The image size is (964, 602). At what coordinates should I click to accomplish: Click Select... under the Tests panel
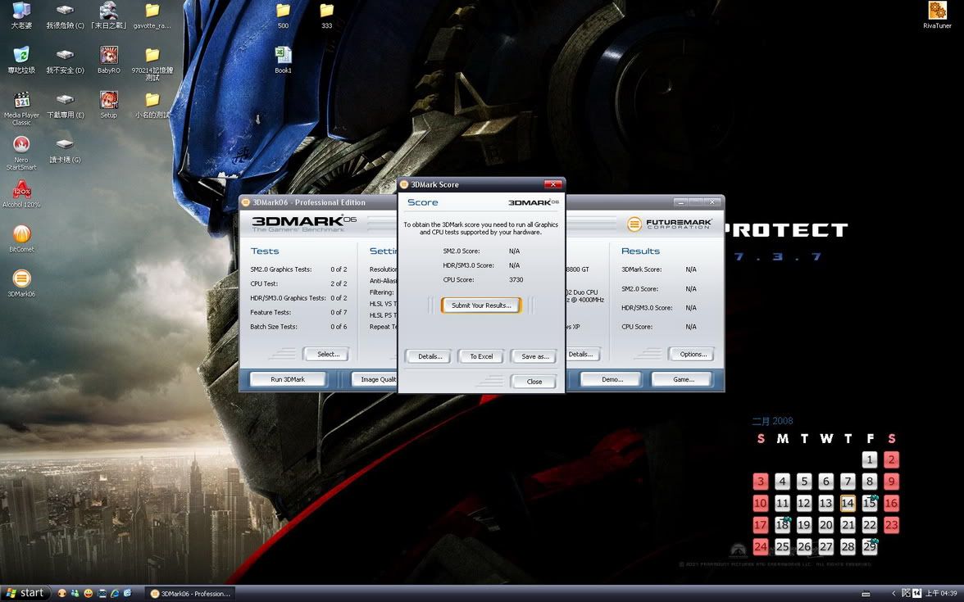click(x=328, y=354)
